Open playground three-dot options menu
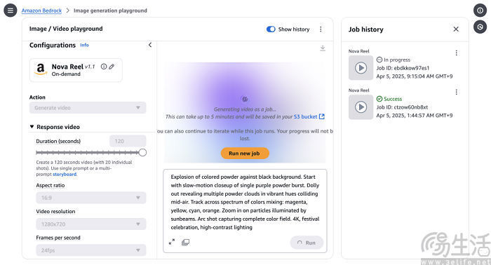This screenshot has width=491, height=265. coord(321,29)
